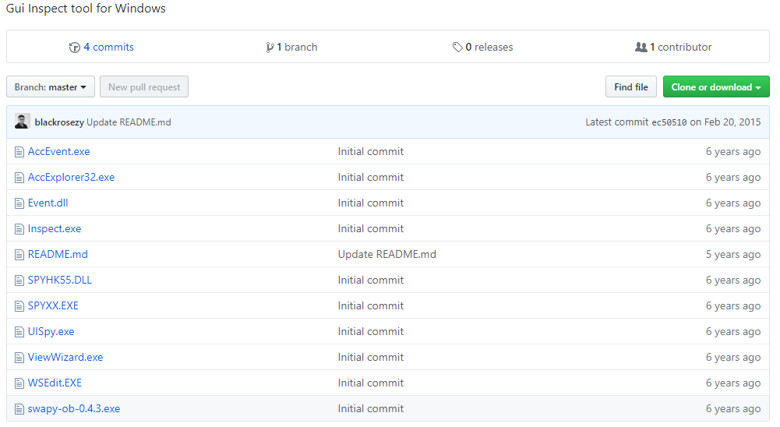Open Initial commit message in Inspect.exe row
780x427 pixels.
[x=371, y=229]
